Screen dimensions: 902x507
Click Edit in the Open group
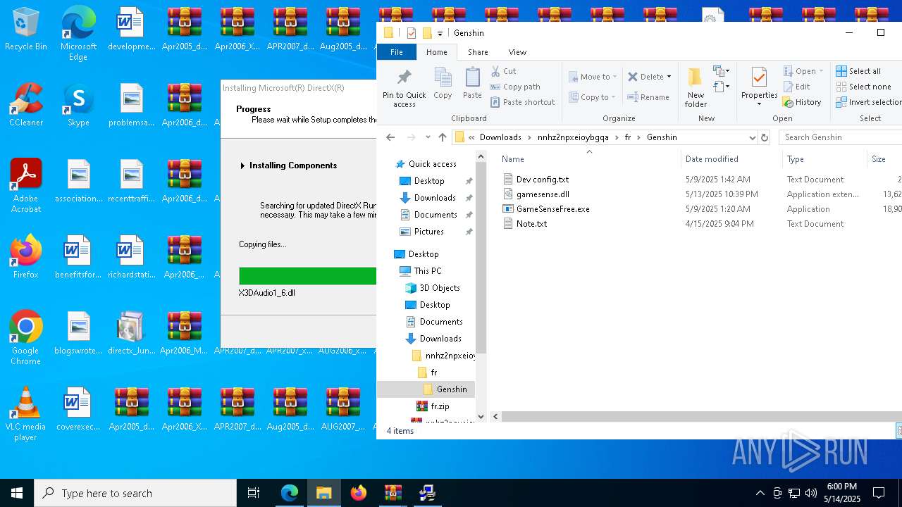coord(796,87)
